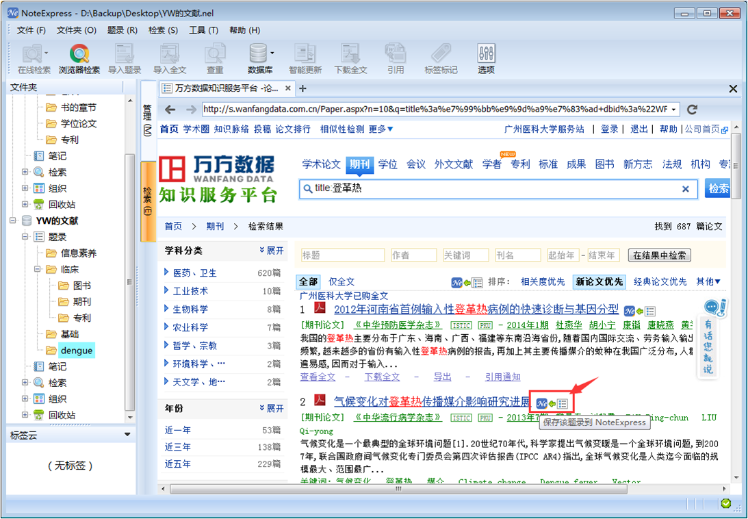
Task: Close the browser search panel
Action: [733, 89]
